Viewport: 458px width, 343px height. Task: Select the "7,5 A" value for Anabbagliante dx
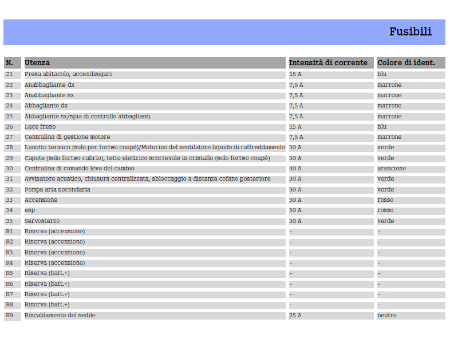tap(296, 85)
